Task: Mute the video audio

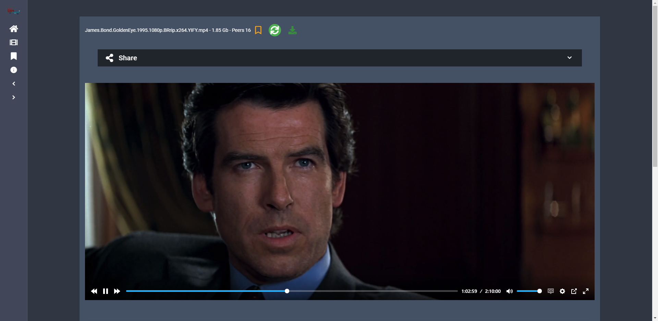Action: point(510,291)
